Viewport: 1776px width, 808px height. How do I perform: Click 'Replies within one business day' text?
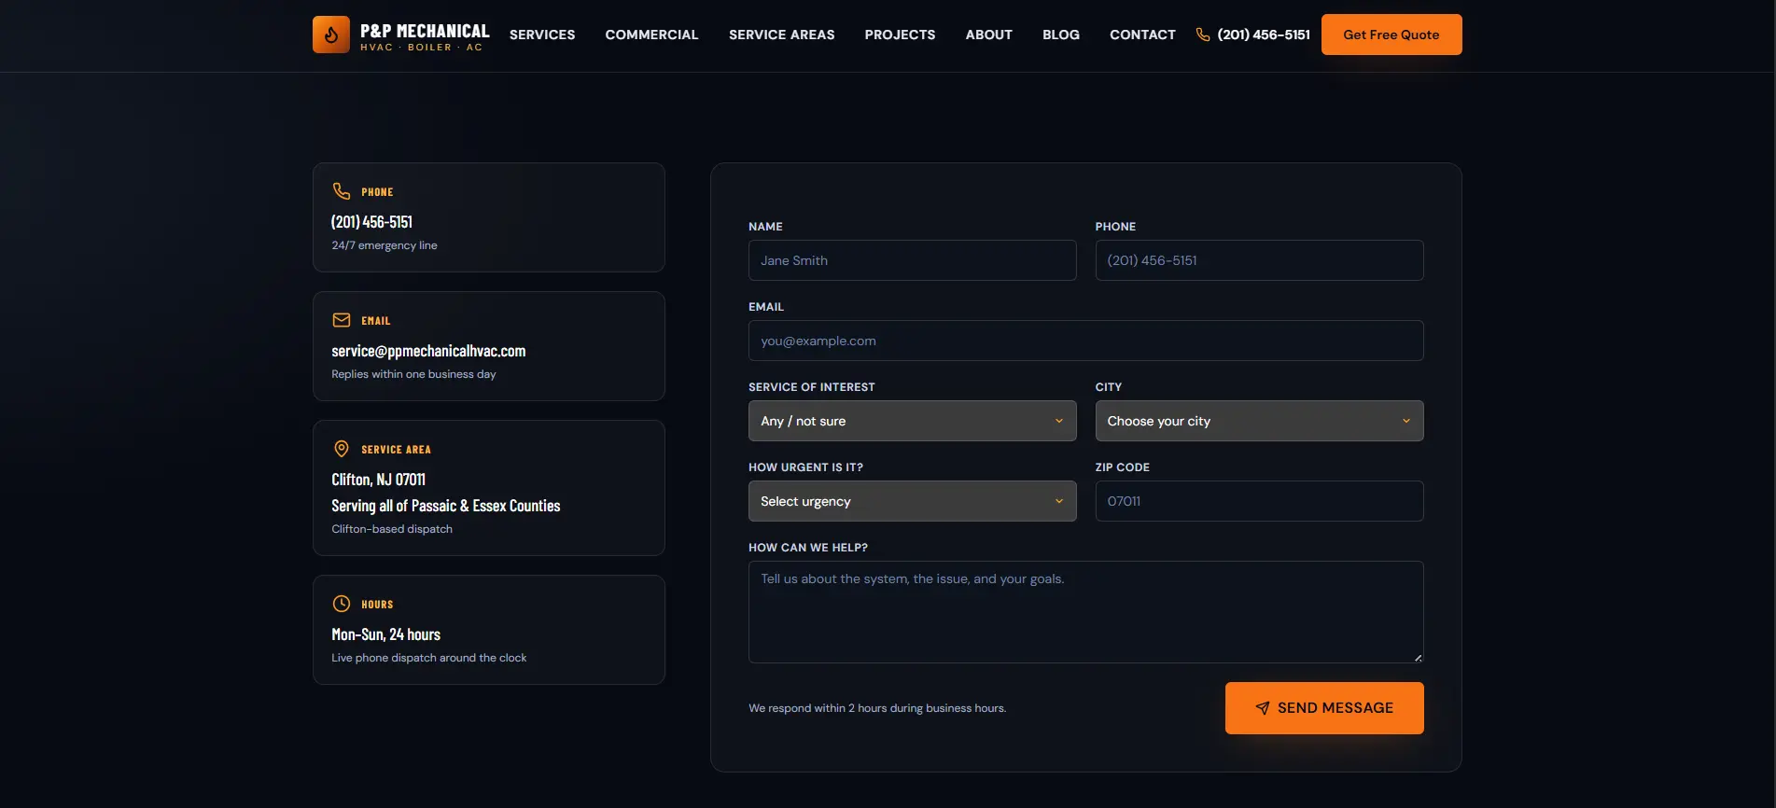(413, 374)
